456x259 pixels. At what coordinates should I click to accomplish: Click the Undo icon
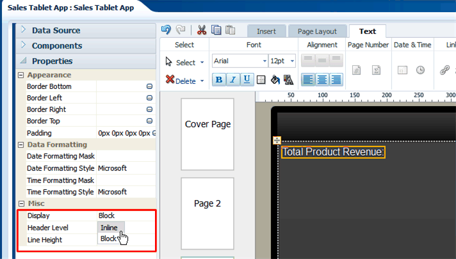coord(167,30)
